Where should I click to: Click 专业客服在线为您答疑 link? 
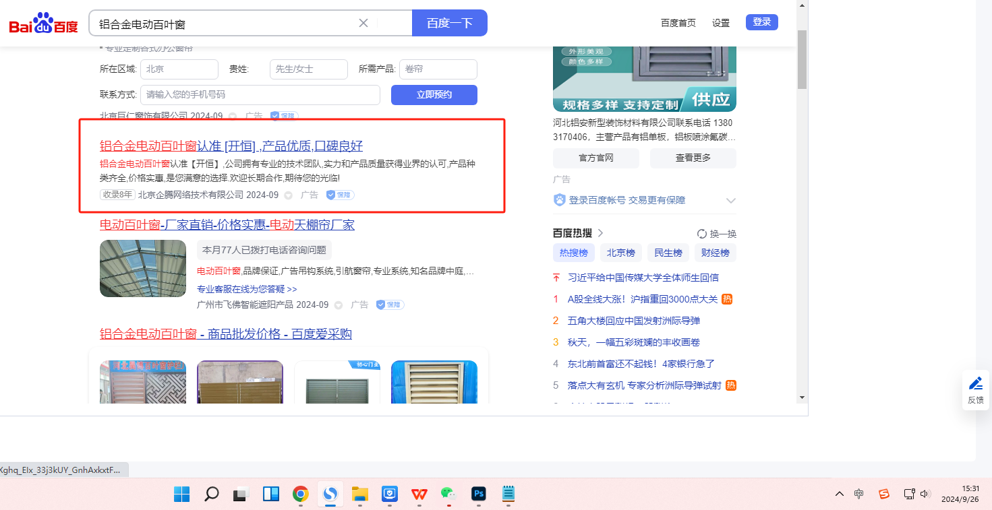[x=247, y=289]
